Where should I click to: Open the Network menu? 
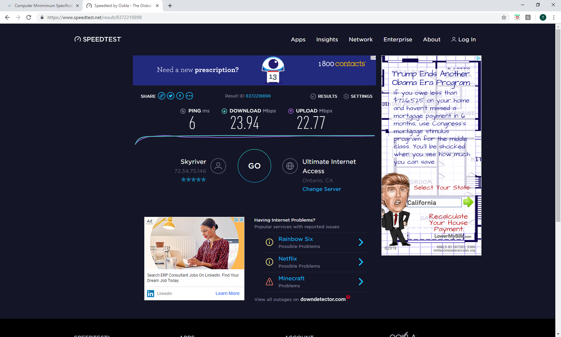pyautogui.click(x=361, y=39)
